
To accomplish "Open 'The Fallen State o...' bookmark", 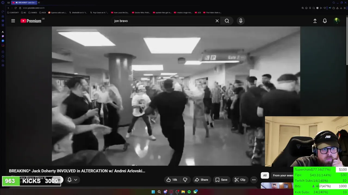I will tap(212, 12).
